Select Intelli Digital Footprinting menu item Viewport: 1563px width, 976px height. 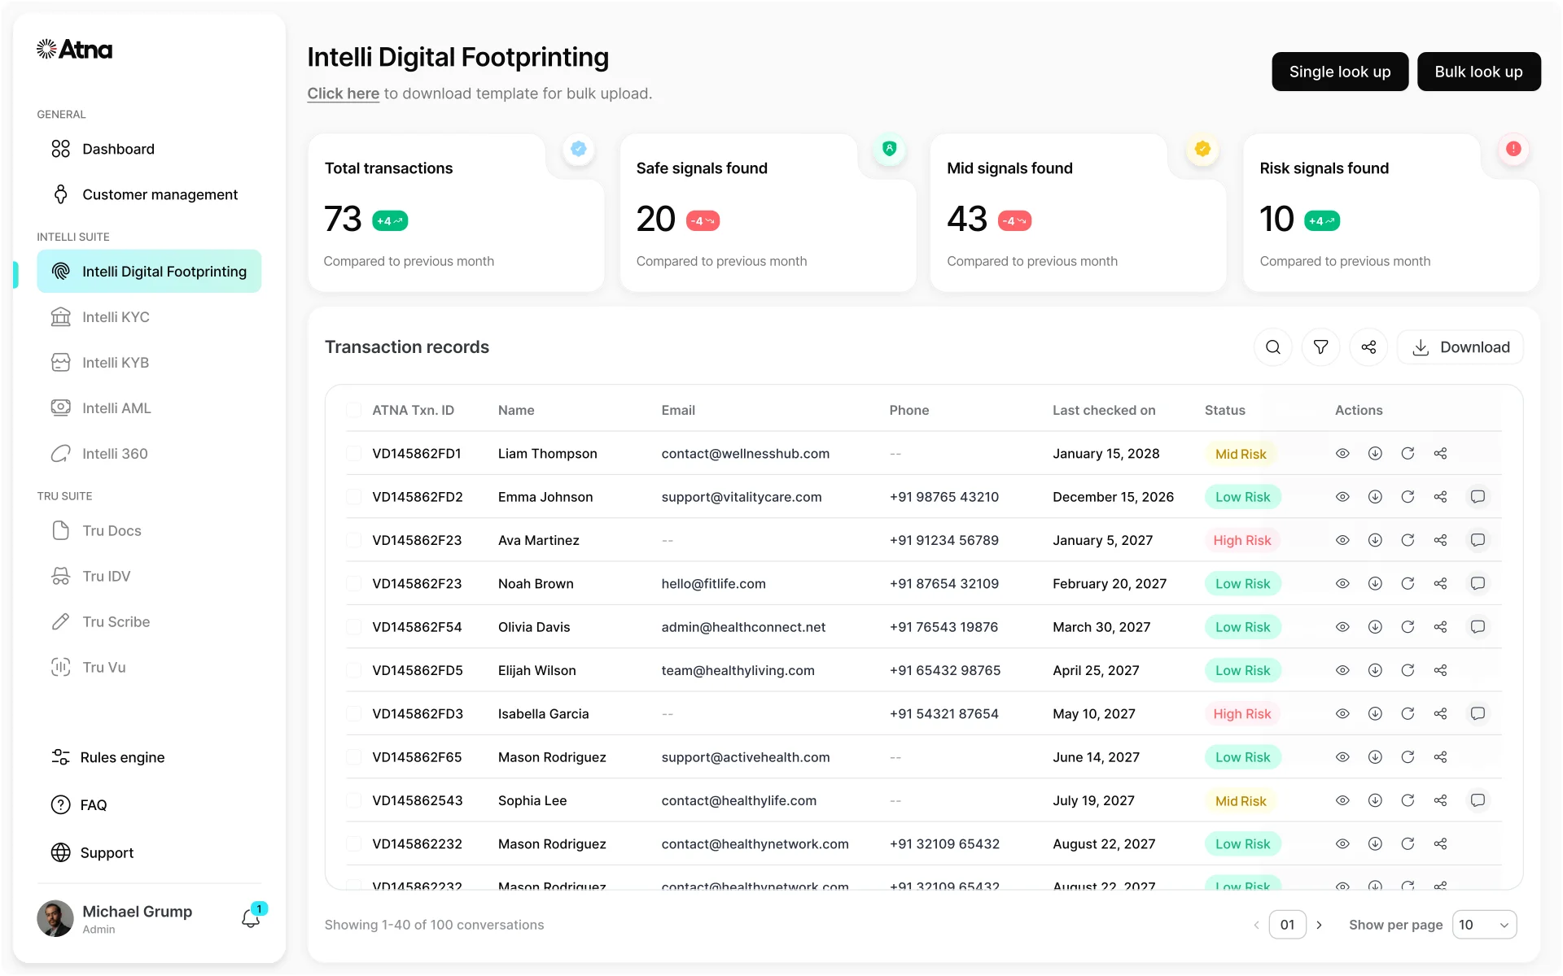tap(149, 272)
